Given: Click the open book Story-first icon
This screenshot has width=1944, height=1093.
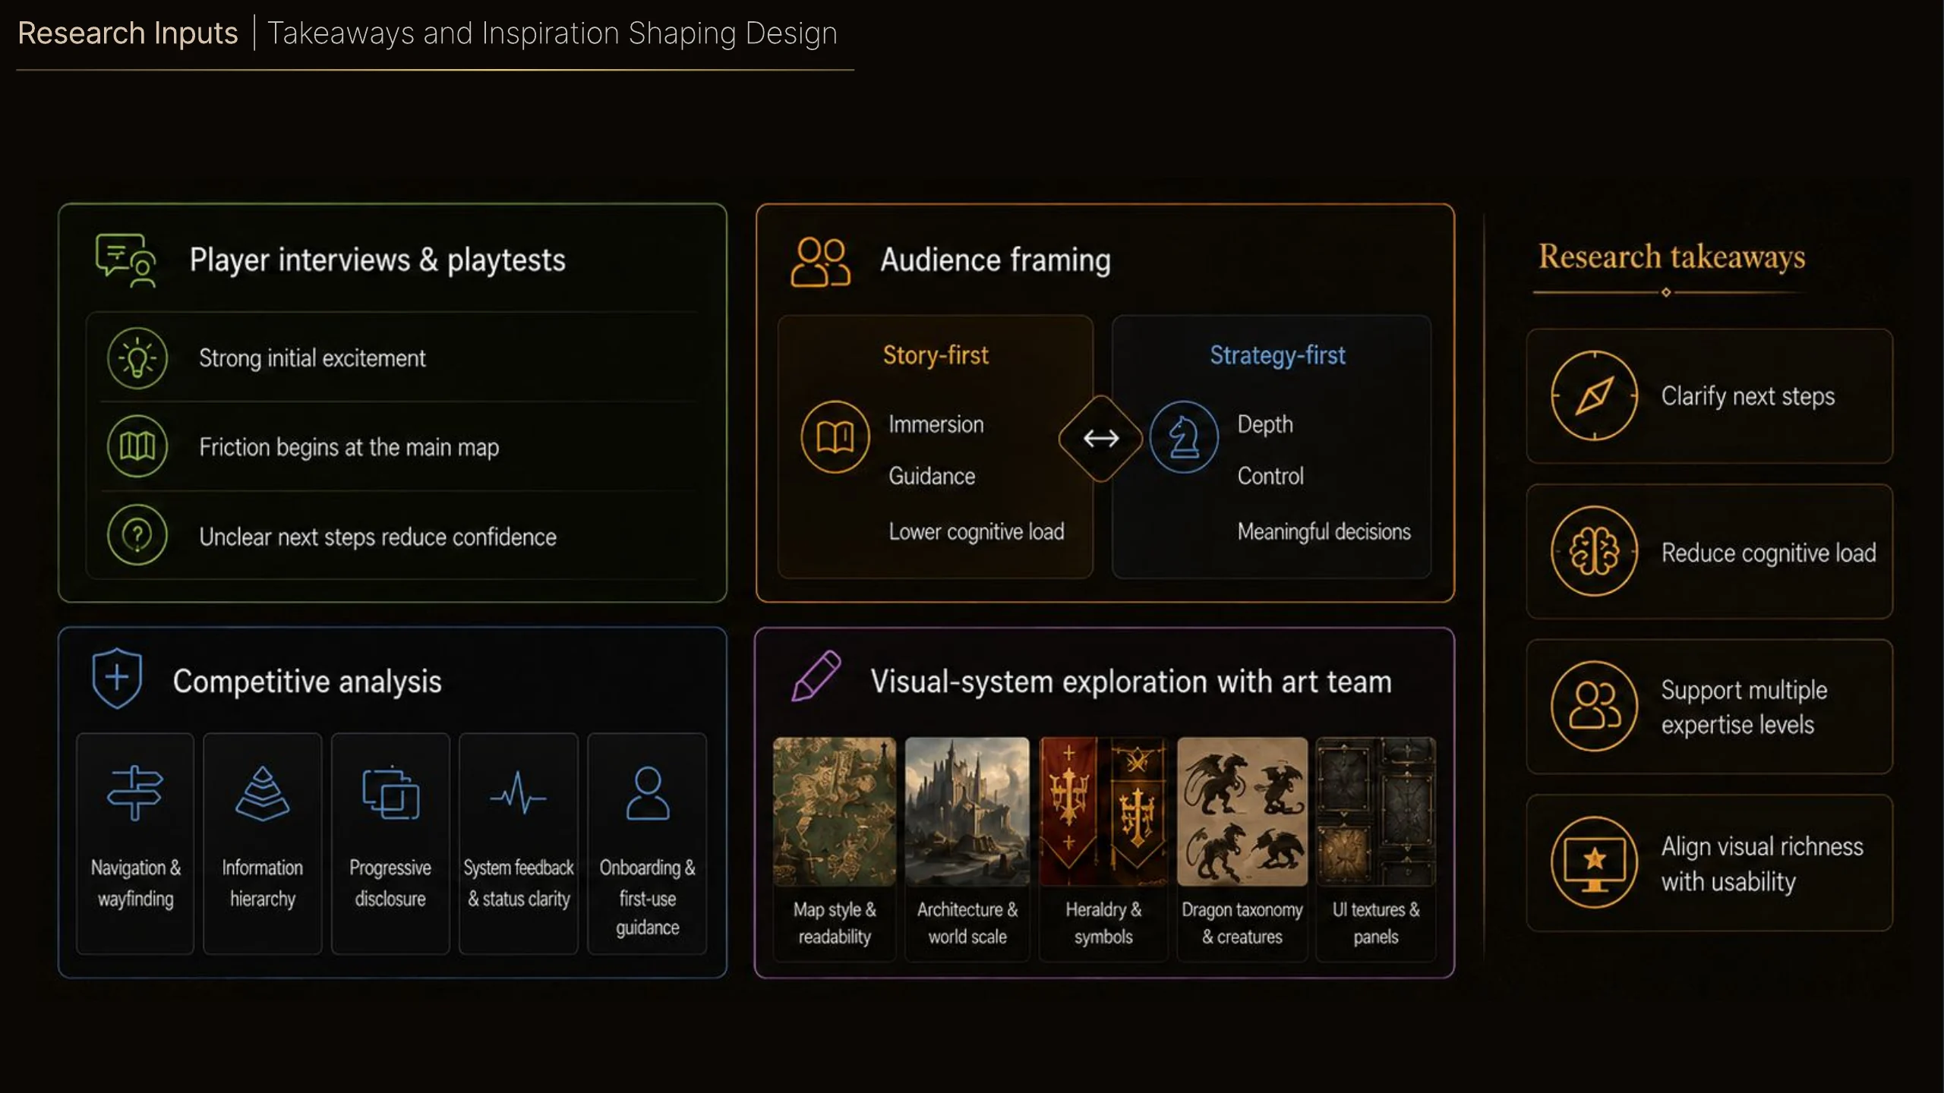Looking at the screenshot, I should [x=835, y=437].
